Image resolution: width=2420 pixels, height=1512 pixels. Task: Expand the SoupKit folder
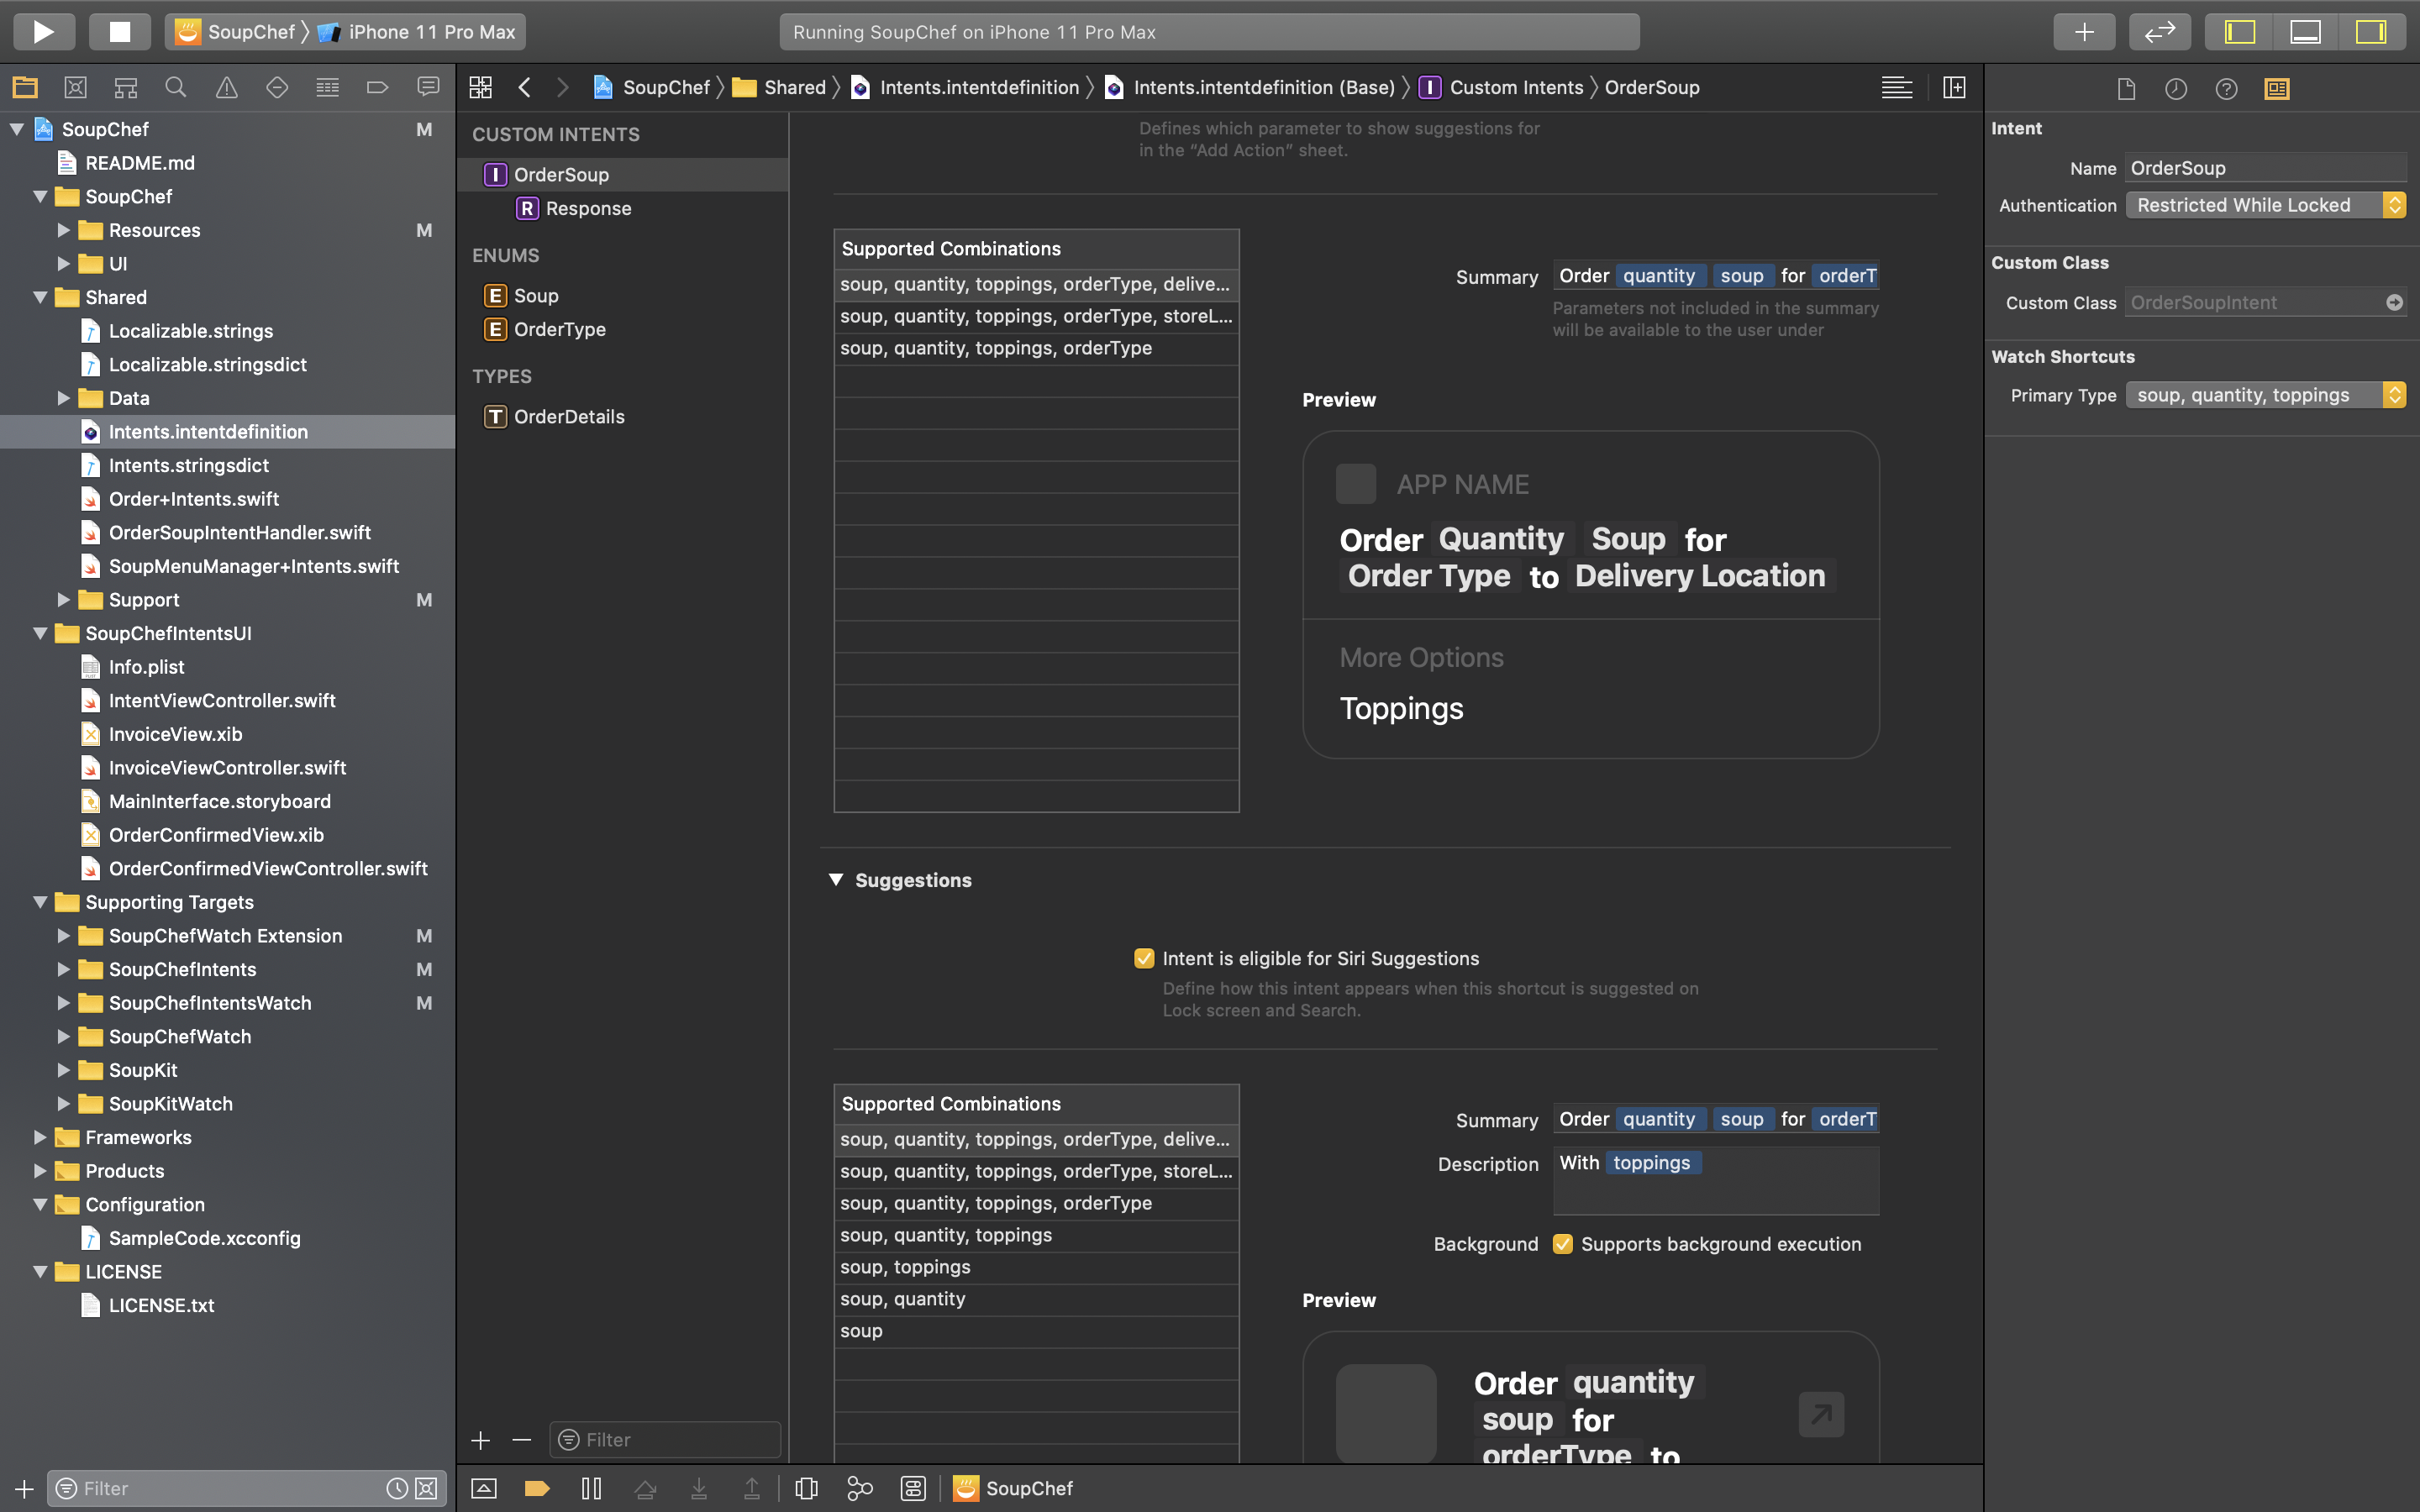click(63, 1070)
